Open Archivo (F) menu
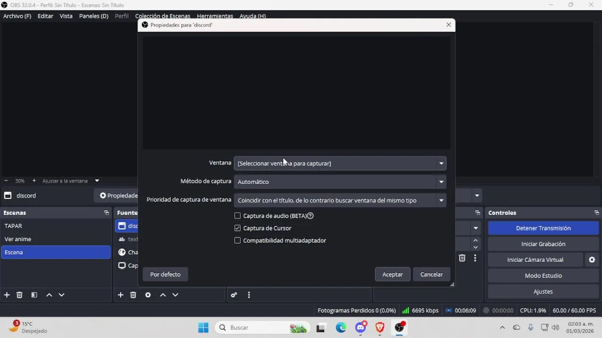Image resolution: width=602 pixels, height=338 pixels. [17, 16]
